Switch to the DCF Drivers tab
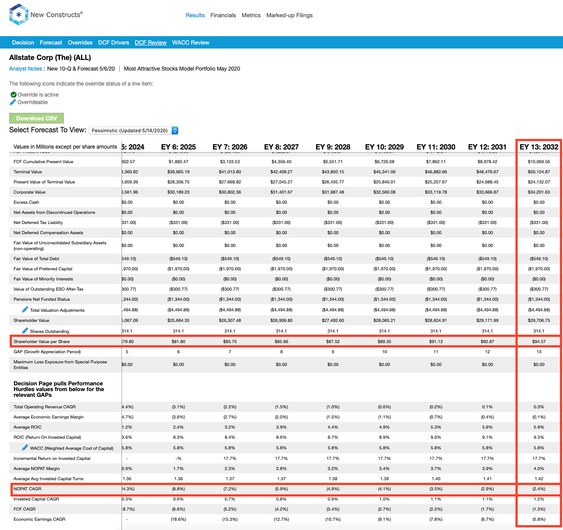Screen dimensions: 563x530 pos(114,43)
